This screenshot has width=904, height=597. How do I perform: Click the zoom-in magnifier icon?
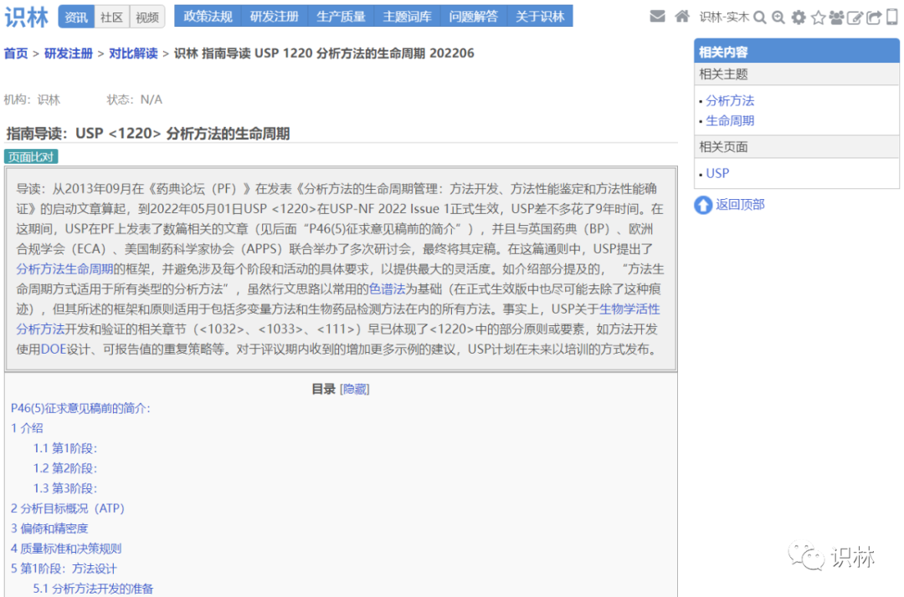(778, 18)
